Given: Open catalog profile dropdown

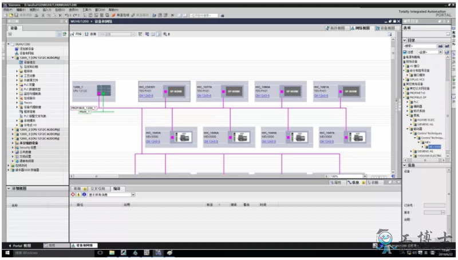Looking at the screenshot, I should [x=440, y=52].
